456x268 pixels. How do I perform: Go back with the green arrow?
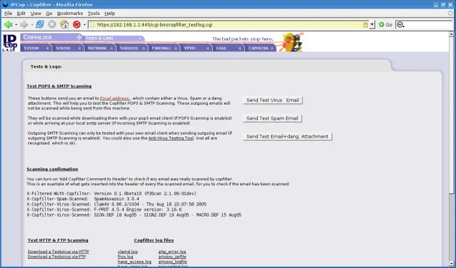[x=8, y=25]
